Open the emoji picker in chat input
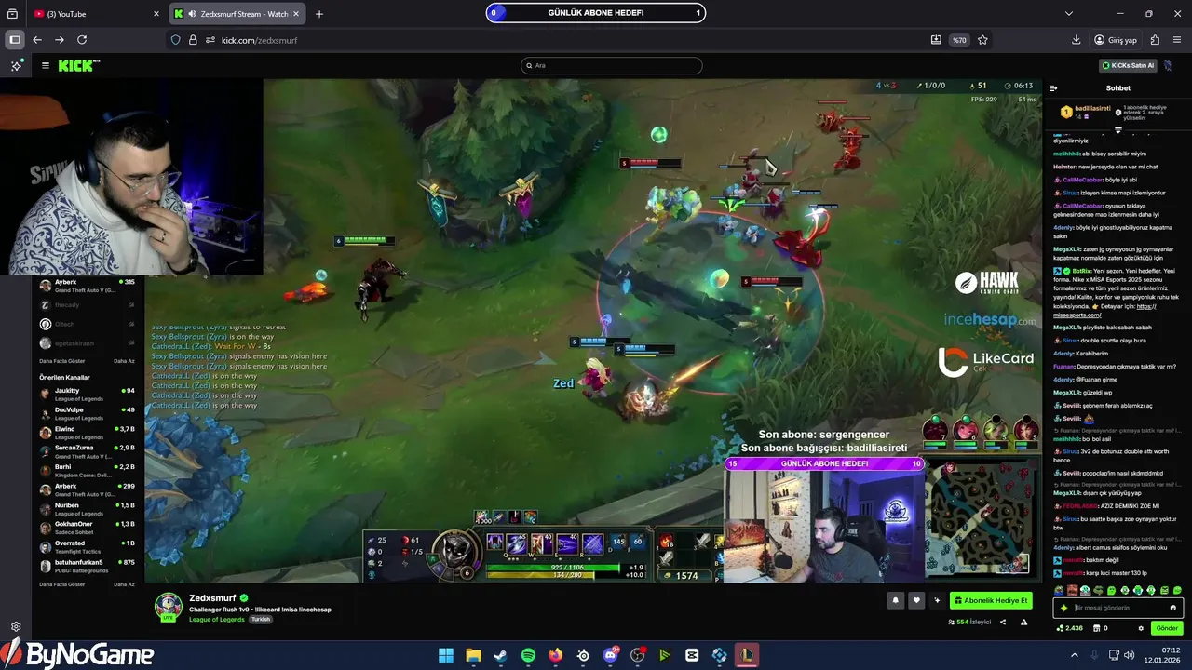 [1172, 608]
